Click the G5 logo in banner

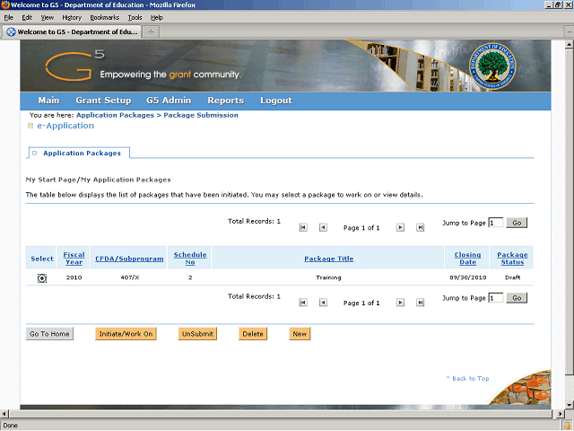point(74,66)
